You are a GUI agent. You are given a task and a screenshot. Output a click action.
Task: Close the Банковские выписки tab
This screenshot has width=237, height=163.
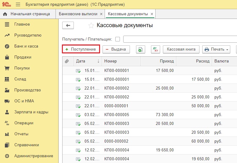click(101, 14)
